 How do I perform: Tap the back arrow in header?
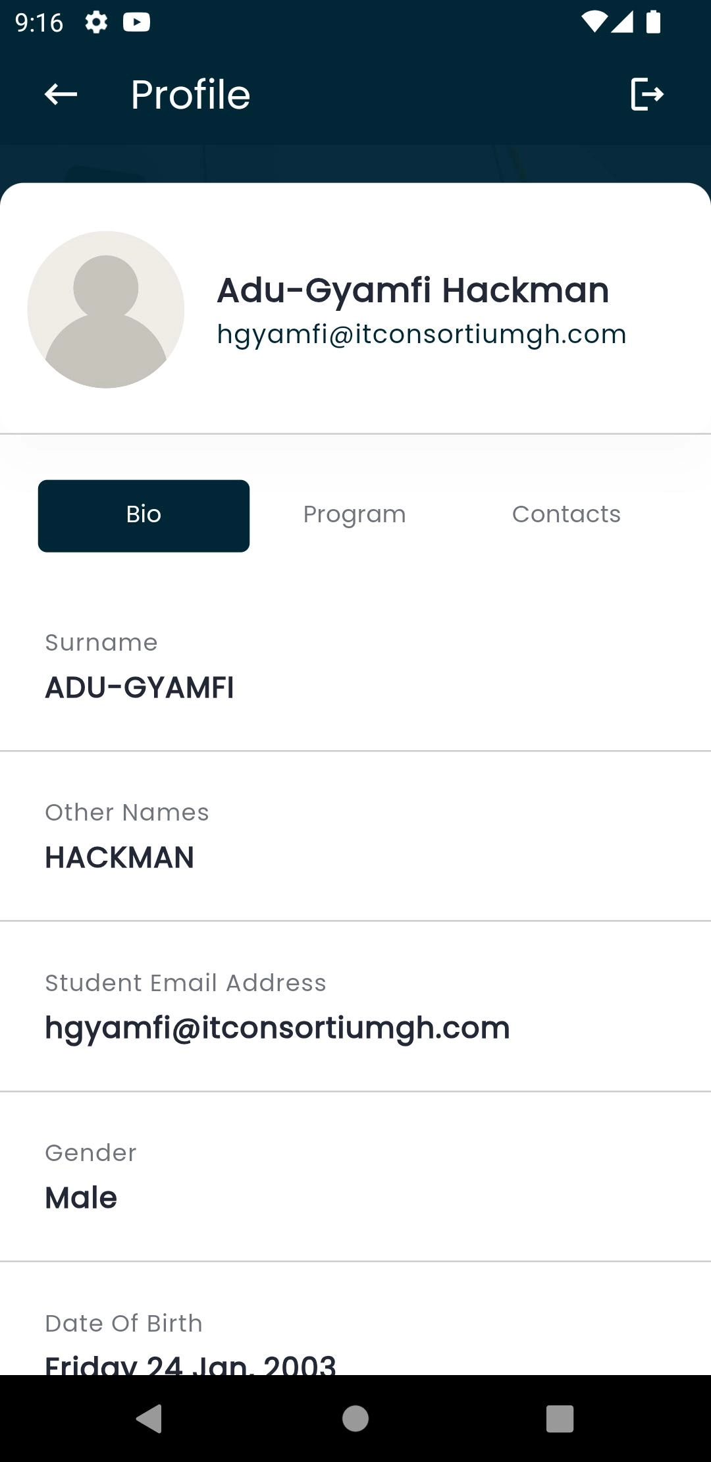pyautogui.click(x=61, y=94)
